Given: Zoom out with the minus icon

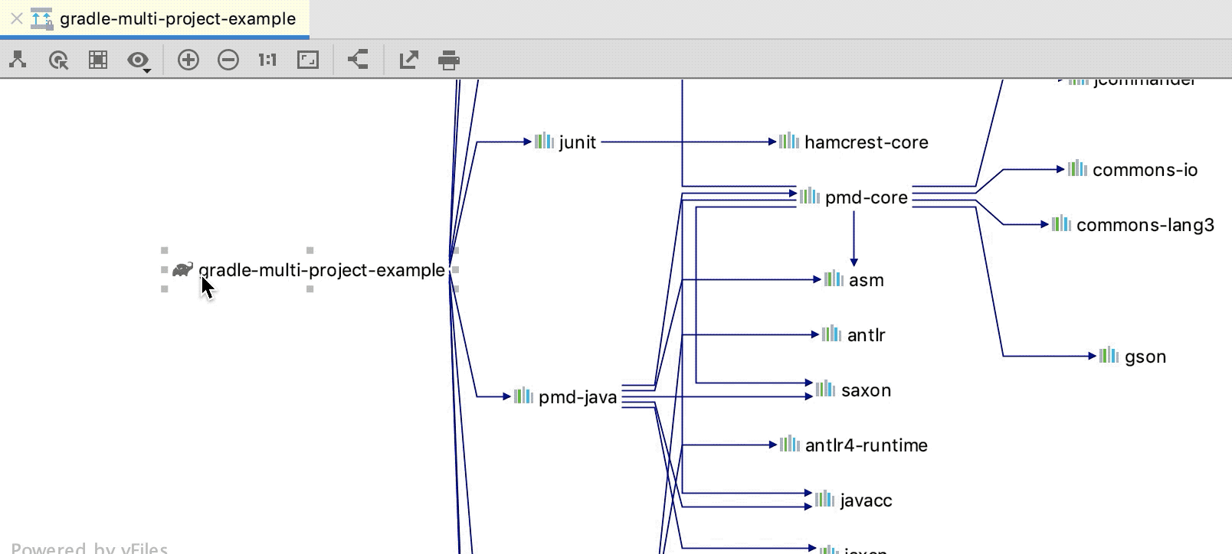Looking at the screenshot, I should pos(228,60).
